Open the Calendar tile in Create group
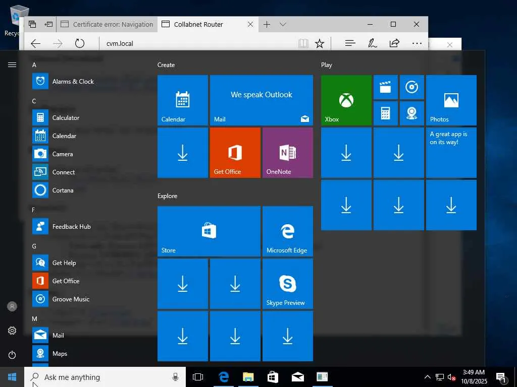 183,100
